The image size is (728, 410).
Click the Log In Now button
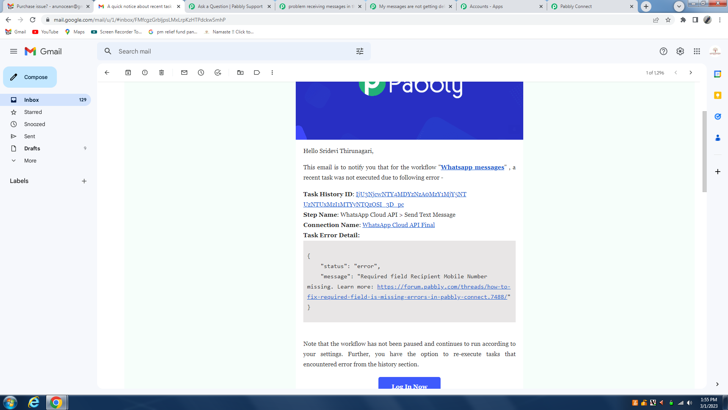(x=409, y=383)
